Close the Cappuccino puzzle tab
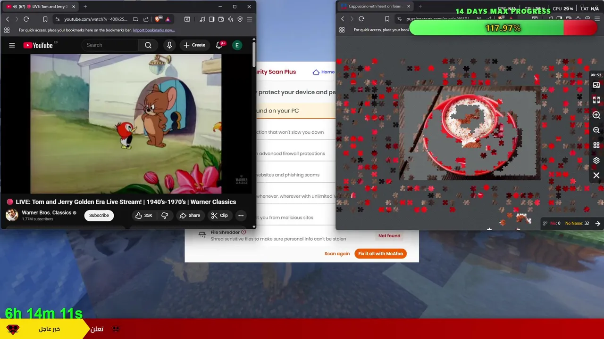 tap(409, 7)
